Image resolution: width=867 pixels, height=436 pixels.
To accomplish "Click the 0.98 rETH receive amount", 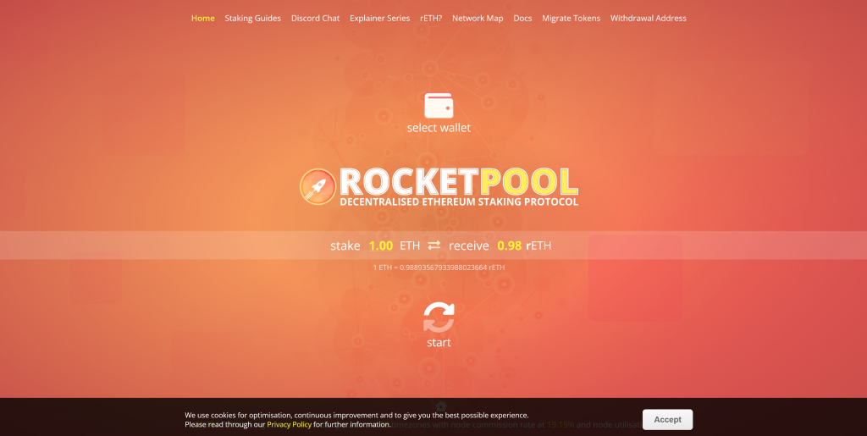I will coord(509,246).
